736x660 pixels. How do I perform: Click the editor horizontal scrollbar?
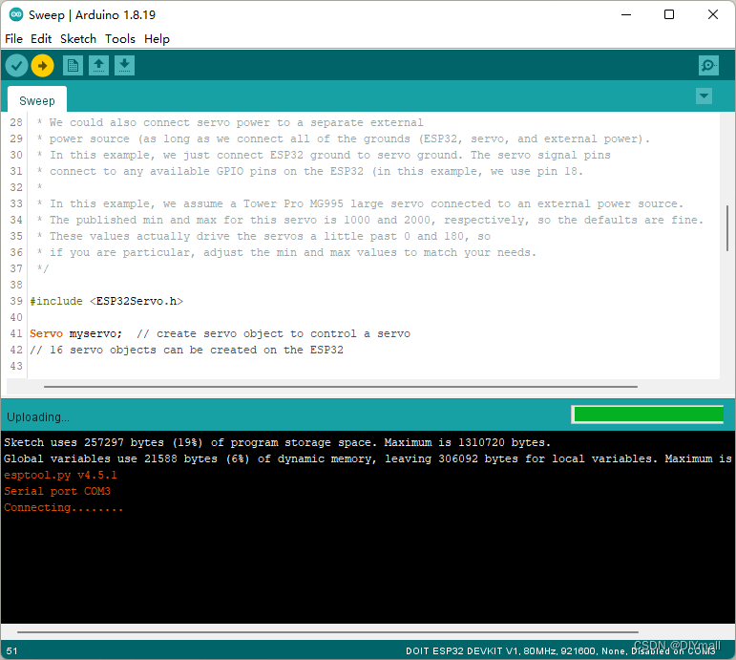coord(340,387)
